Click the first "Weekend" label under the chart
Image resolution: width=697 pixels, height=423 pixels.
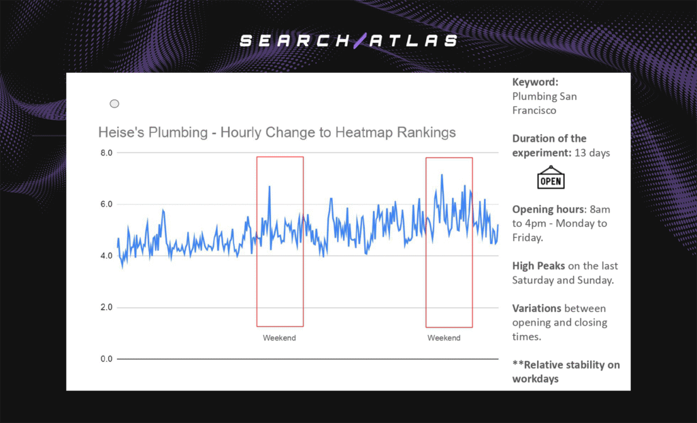[279, 338]
